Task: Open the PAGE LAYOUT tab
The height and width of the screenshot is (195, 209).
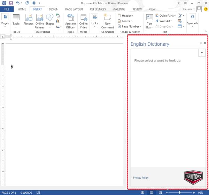Action: pyautogui.click(x=74, y=9)
